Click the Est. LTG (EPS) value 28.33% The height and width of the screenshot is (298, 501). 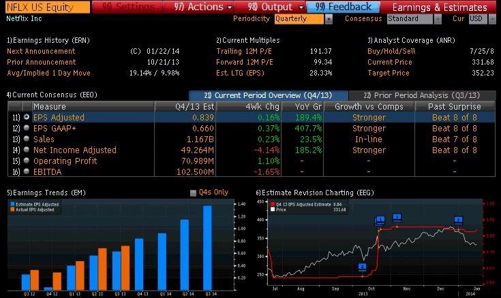pos(321,73)
